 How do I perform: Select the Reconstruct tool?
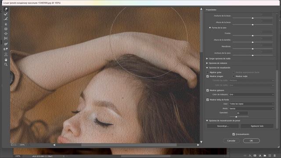[x=6, y=14]
